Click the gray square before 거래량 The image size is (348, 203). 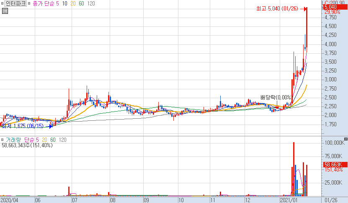[x=2, y=140]
